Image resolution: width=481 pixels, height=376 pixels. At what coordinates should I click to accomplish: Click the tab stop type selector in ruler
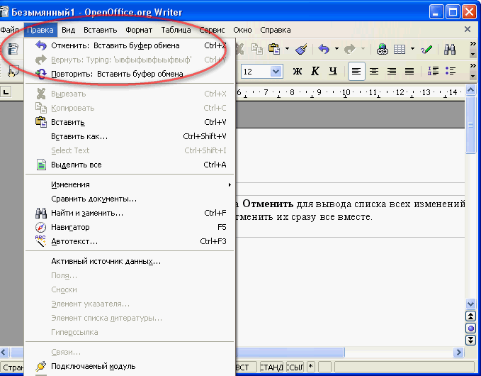[6, 92]
